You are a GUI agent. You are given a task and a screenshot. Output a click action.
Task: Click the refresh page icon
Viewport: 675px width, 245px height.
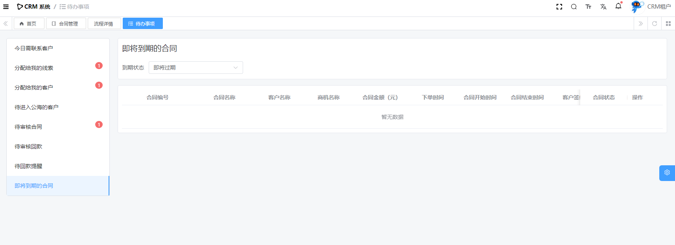pos(655,24)
